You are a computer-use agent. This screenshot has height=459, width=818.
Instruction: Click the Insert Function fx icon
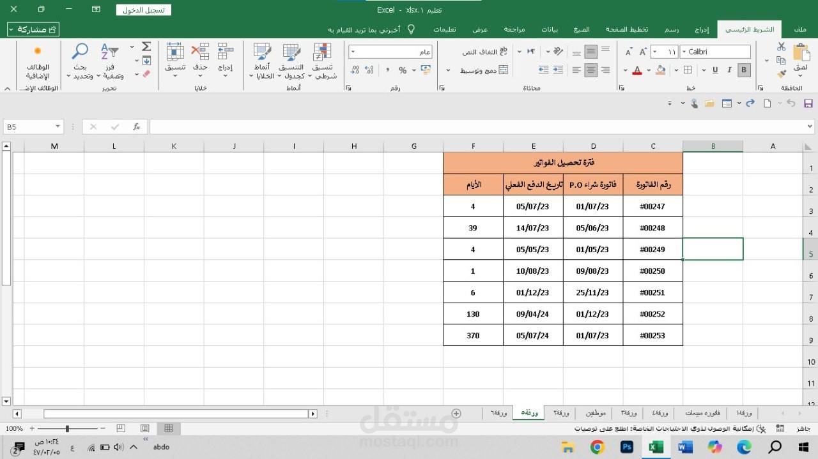click(136, 127)
